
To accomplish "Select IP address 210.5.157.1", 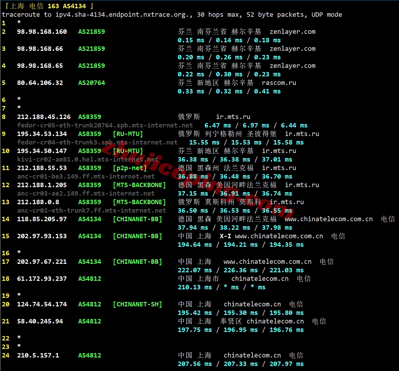I will [38, 355].
